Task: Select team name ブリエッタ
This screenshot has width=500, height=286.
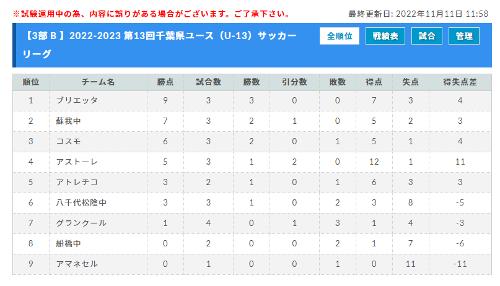Action: tap(77, 100)
